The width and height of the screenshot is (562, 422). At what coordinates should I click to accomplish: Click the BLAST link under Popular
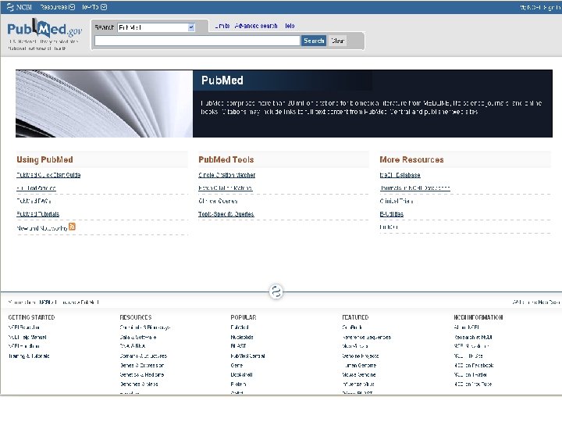point(238,346)
